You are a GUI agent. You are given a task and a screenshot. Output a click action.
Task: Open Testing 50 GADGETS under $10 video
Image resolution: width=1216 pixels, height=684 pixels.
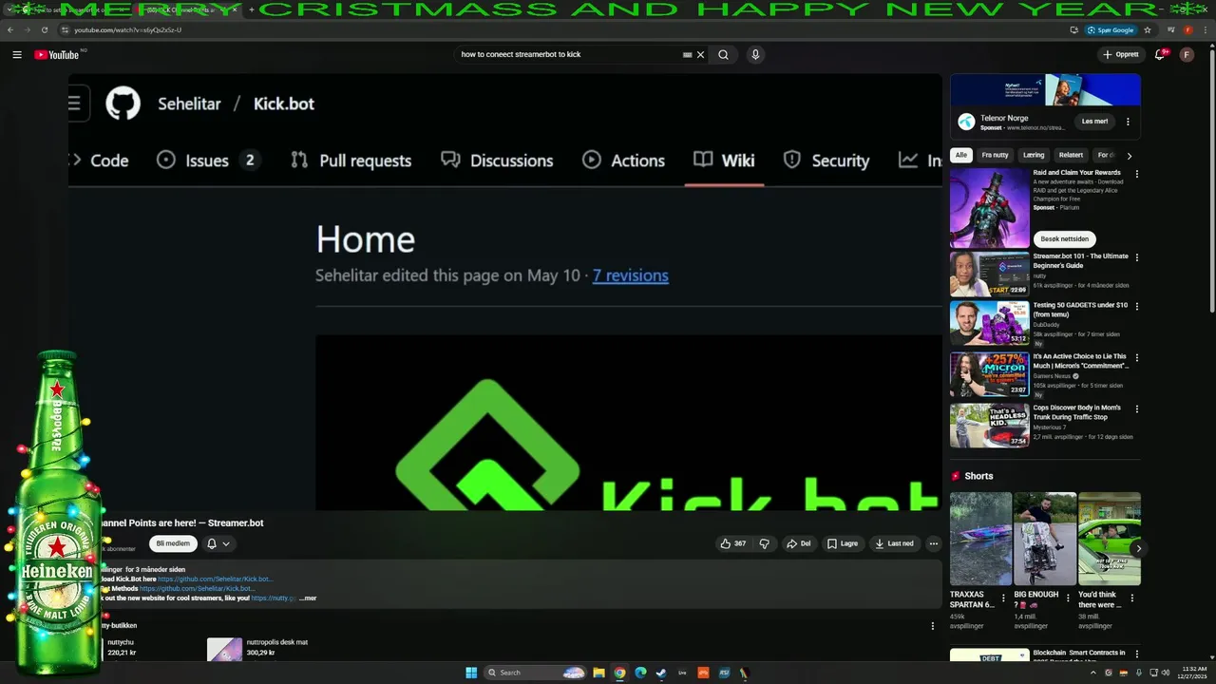click(x=989, y=323)
